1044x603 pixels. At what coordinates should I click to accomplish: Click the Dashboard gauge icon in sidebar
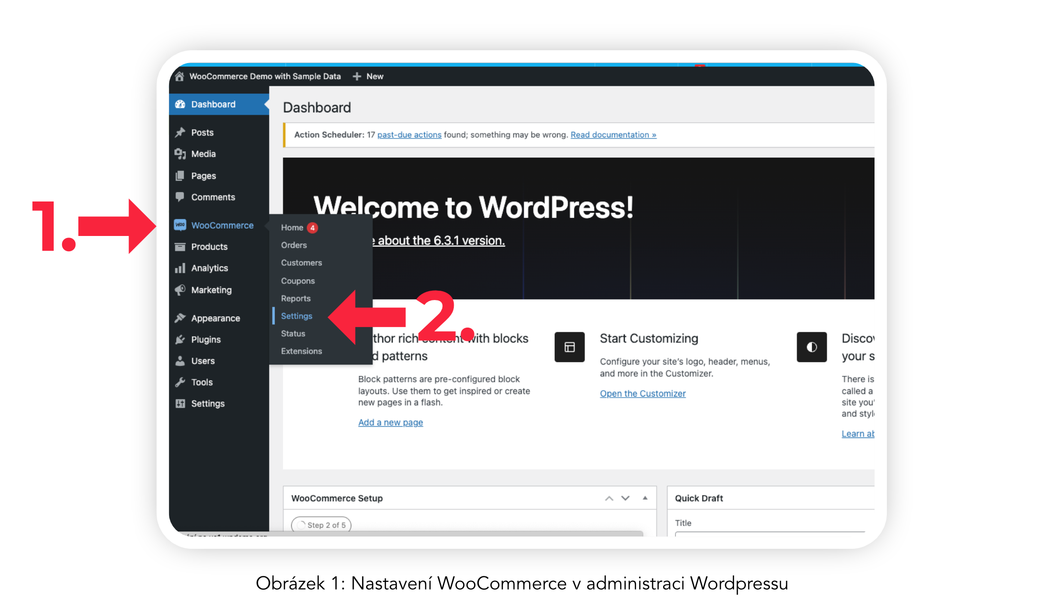tap(180, 104)
